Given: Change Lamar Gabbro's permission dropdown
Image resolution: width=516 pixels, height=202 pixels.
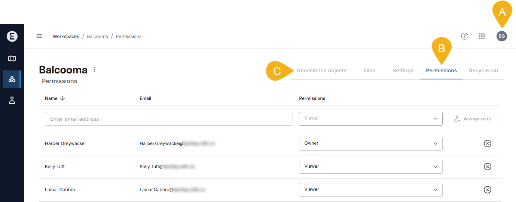Looking at the screenshot, I should pyautogui.click(x=370, y=190).
